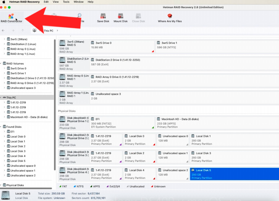Image resolution: width=279 pixels, height=201 pixels.
Task: Collapse the RAID Volumes section
Action: click(1, 63)
